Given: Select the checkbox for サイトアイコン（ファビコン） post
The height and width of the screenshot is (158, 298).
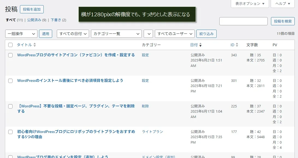Looking at the screenshot, I should 10,55.
